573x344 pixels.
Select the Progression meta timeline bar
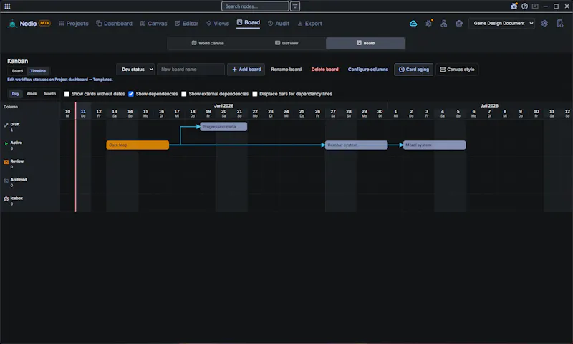point(223,126)
